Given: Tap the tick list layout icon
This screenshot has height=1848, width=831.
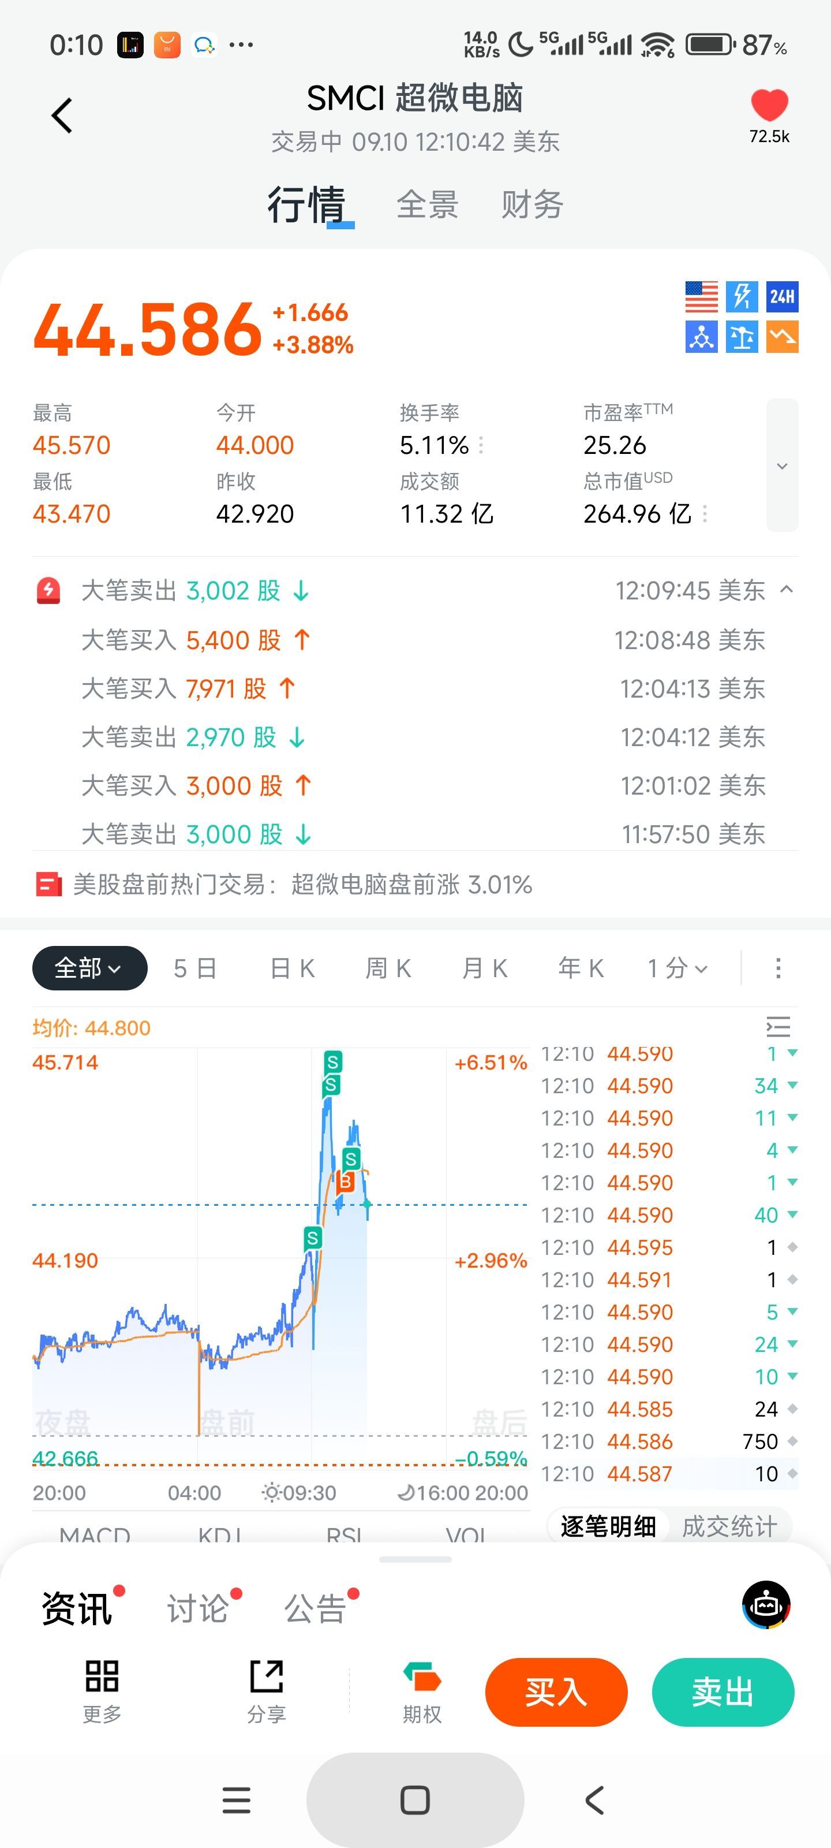Looking at the screenshot, I should [778, 1027].
